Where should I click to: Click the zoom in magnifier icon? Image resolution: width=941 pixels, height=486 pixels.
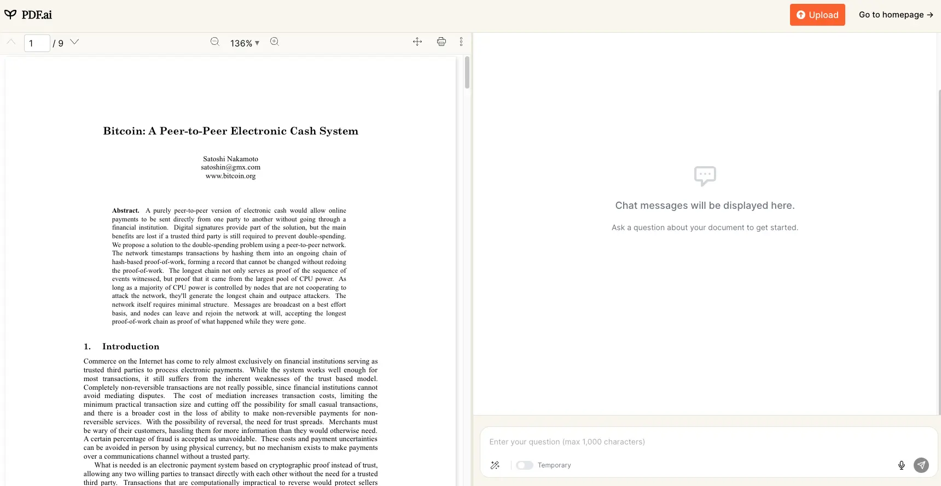(x=275, y=42)
